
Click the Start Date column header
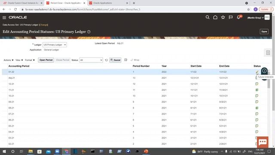tap(196, 66)
